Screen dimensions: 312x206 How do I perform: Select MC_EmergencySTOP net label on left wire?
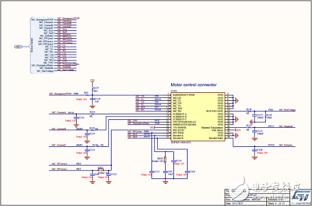coord(60,93)
